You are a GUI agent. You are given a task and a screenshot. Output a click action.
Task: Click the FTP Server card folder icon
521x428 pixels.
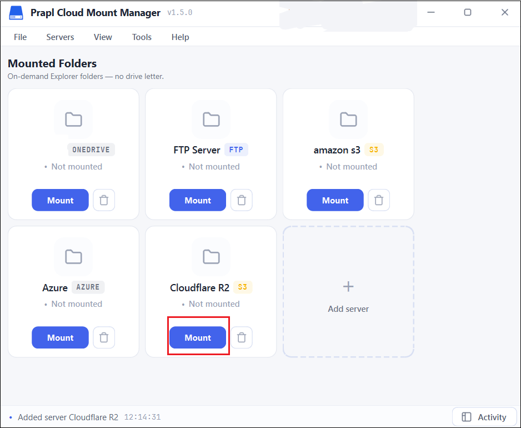click(x=211, y=120)
